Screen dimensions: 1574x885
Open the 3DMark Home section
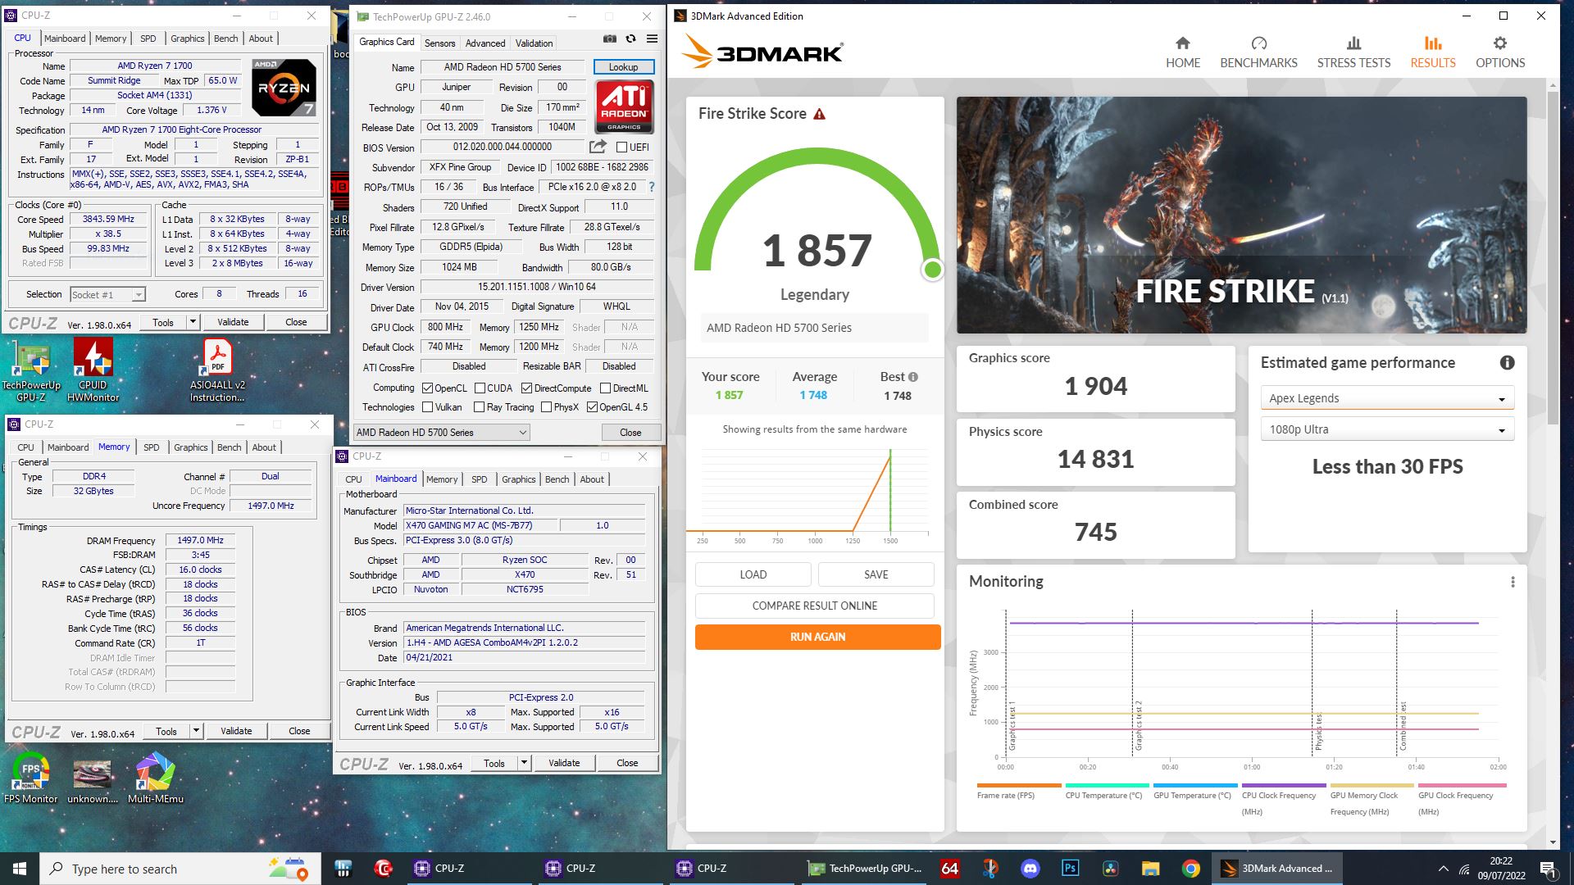[1183, 52]
